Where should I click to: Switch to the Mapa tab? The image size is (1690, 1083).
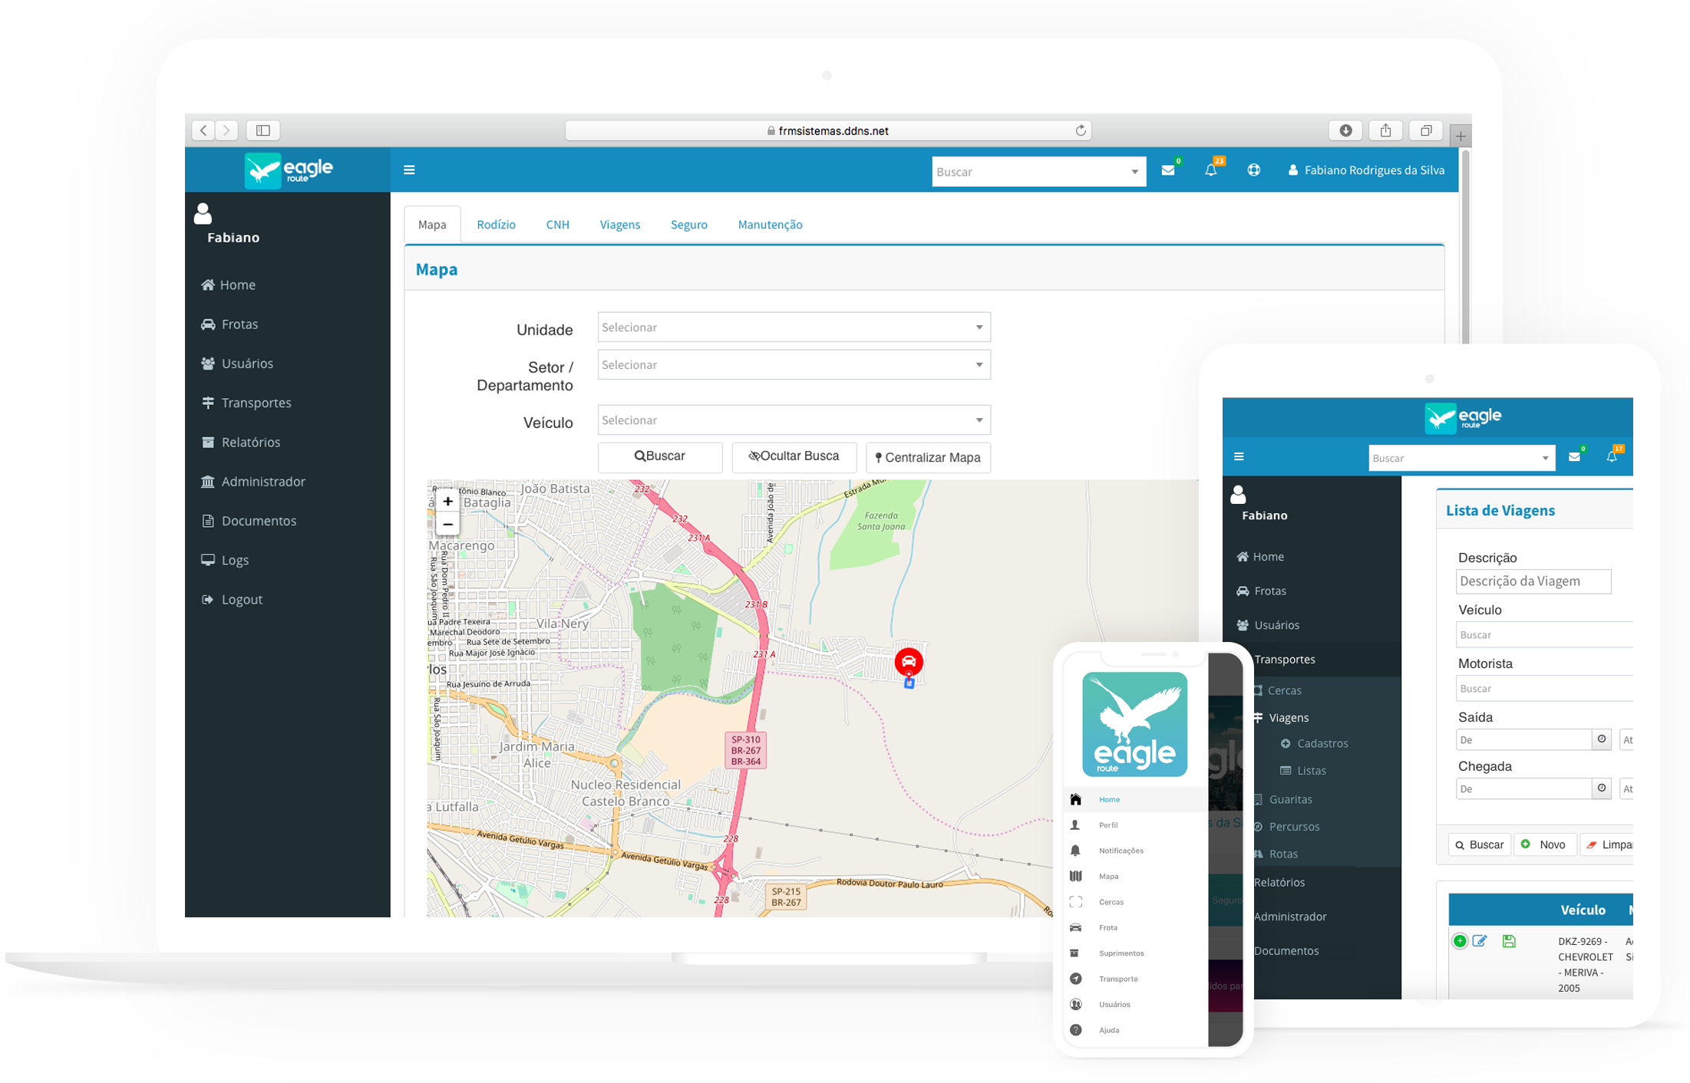[432, 225]
